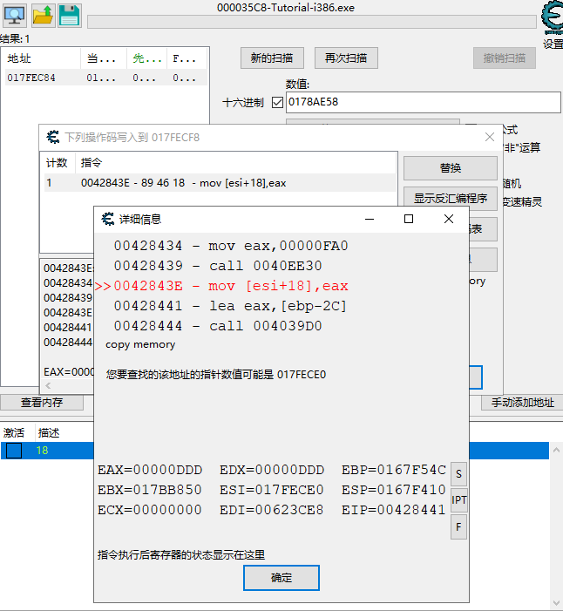563x611 pixels.
Task: Click the Replace button in opcode window
Action: click(x=451, y=168)
